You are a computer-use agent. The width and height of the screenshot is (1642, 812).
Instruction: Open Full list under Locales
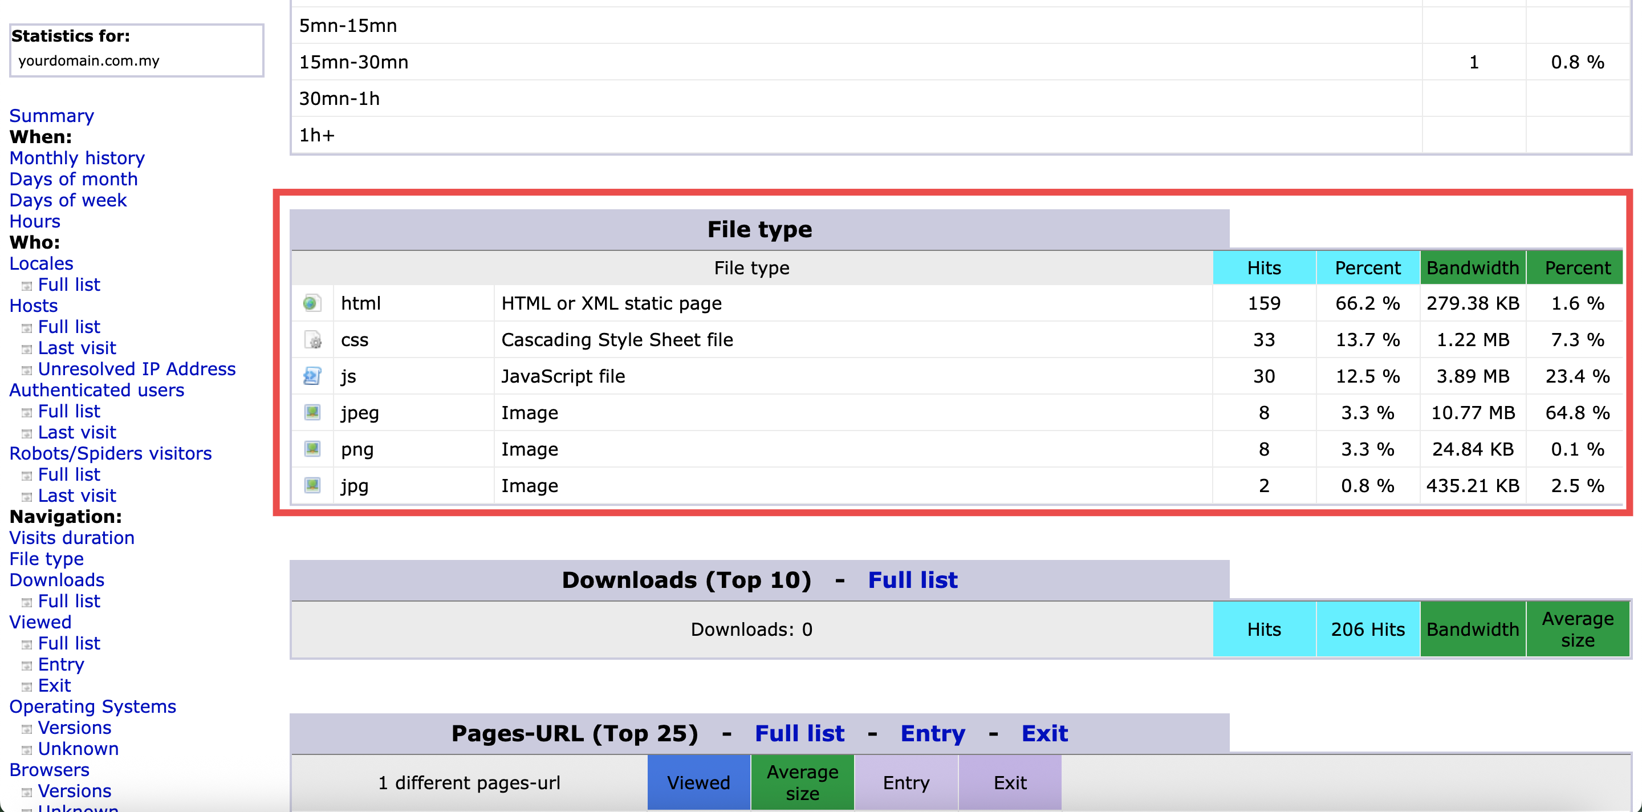tap(69, 285)
